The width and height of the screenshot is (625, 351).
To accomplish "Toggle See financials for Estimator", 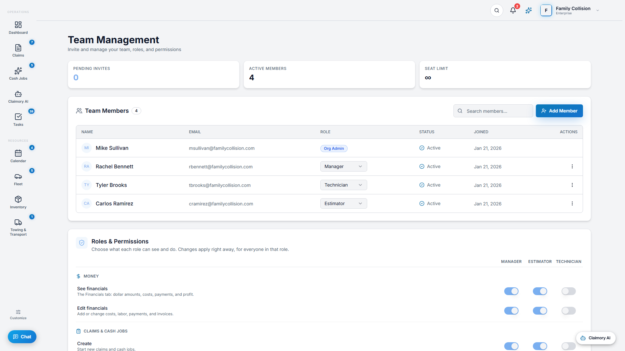I will [540, 291].
